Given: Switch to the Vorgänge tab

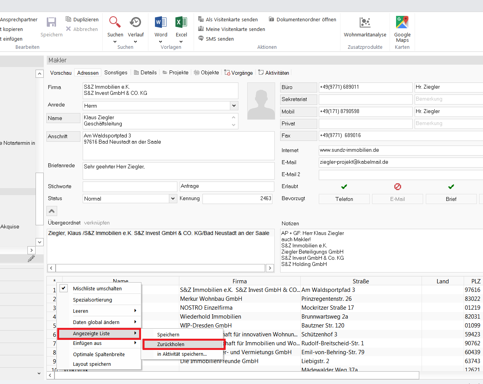Looking at the screenshot, I should pos(239,73).
